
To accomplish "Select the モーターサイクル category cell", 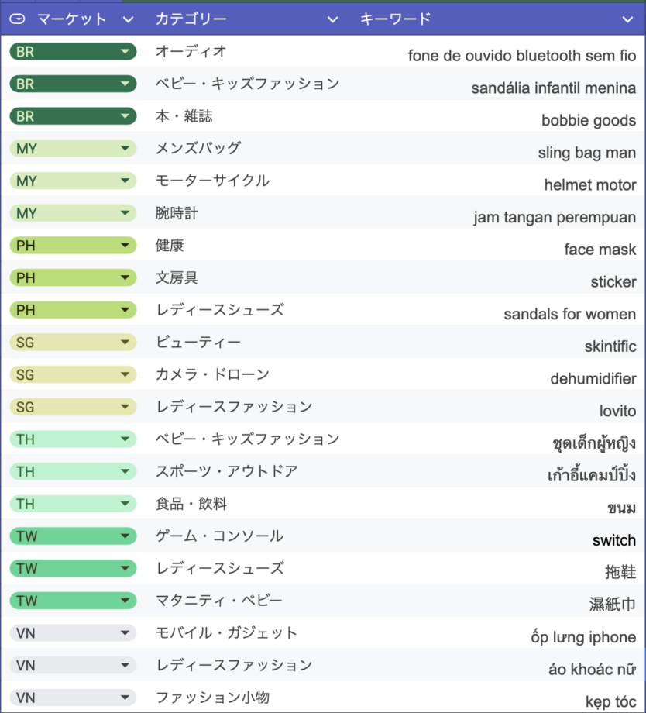I will coord(212,181).
